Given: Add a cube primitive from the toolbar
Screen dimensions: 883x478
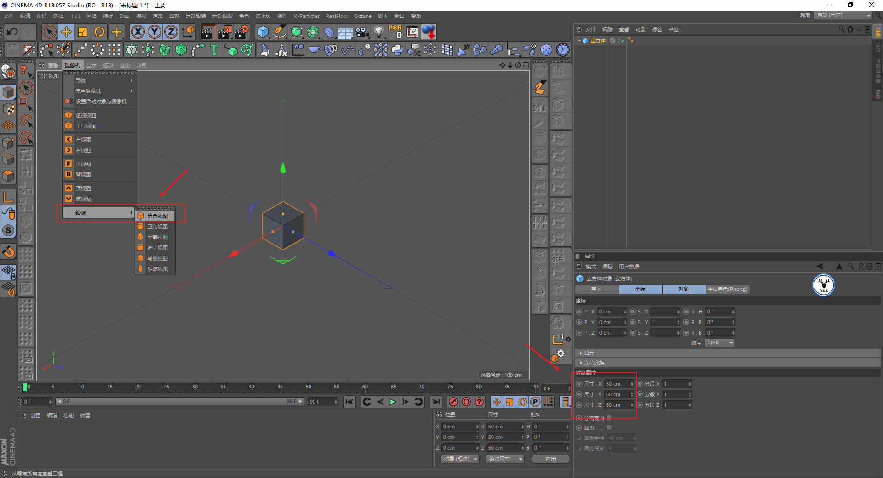Looking at the screenshot, I should 263,32.
